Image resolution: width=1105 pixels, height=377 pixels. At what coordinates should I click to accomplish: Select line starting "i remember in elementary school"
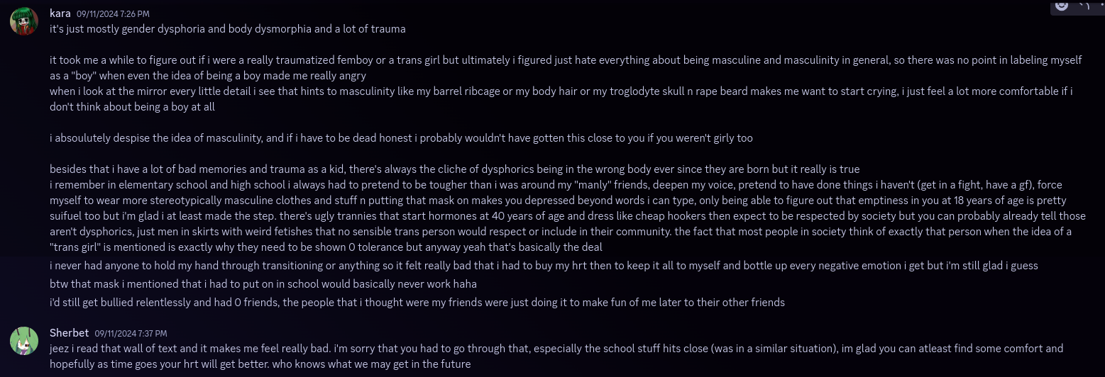[564, 216]
